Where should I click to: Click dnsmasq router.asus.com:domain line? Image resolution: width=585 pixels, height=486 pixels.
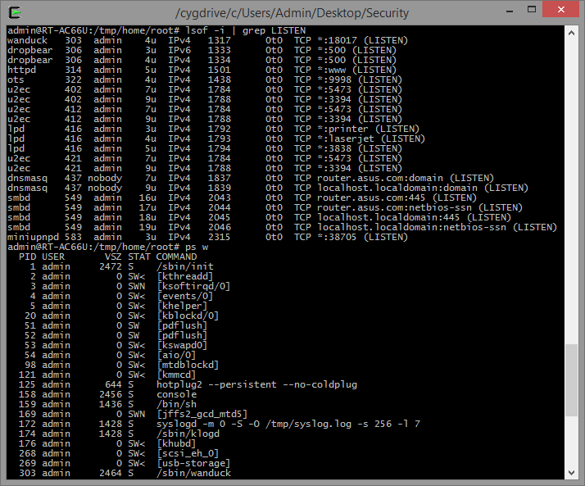pos(251,178)
